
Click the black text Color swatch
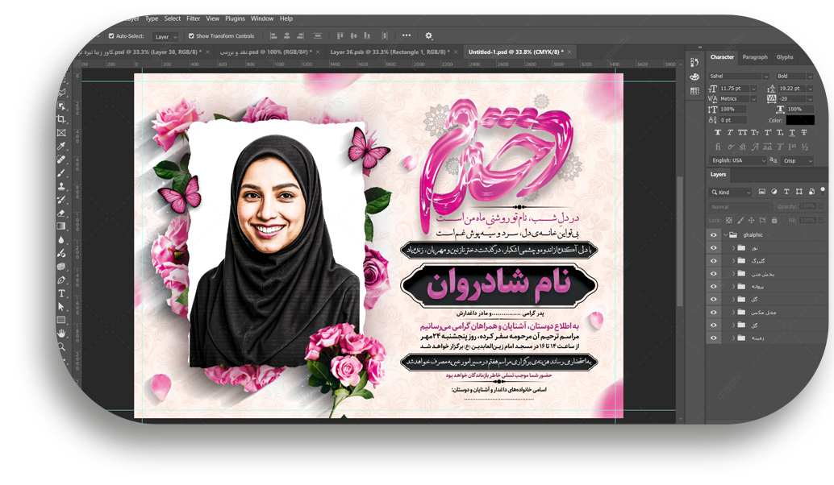[800, 120]
